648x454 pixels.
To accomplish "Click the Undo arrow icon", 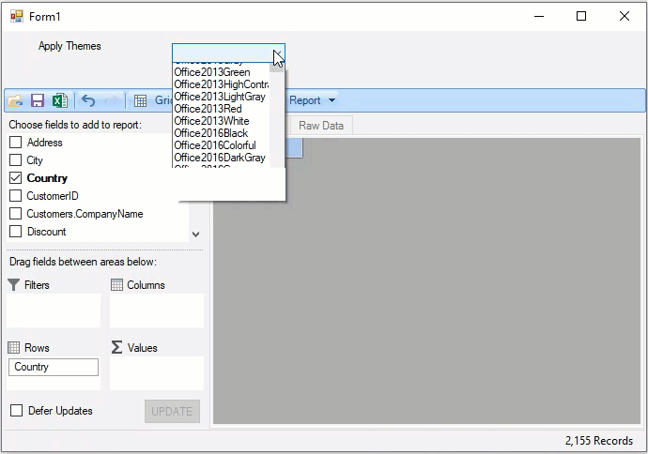I will point(88,100).
